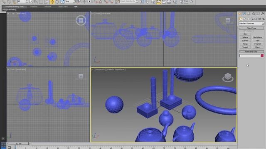Screen dimensions: 266x149
Task: Click the Render Production teapot icon
Action: pos(191,2)
